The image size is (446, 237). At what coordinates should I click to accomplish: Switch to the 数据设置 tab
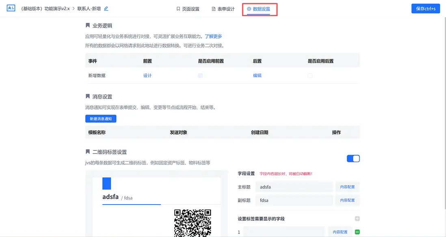pos(259,9)
